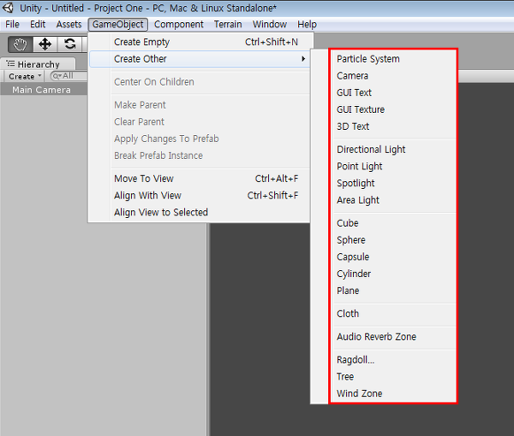Create a Point Light
The image size is (514, 436).
(x=392, y=166)
